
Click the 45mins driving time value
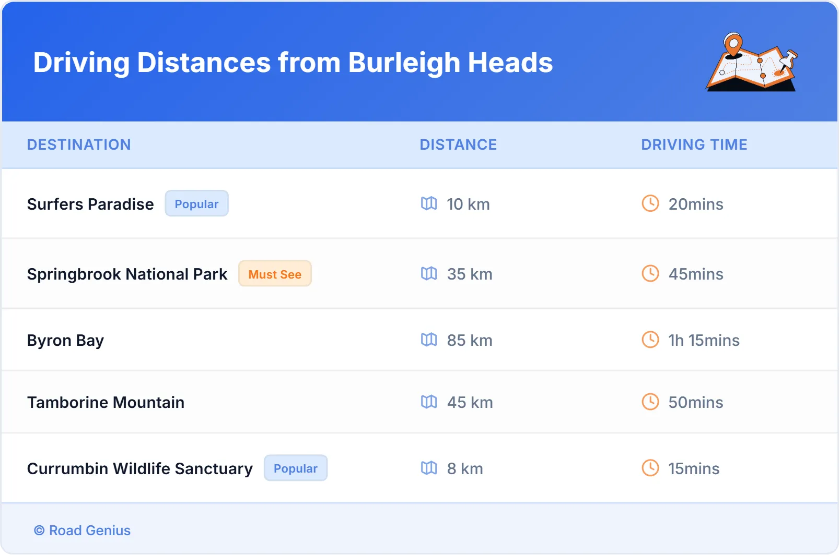tap(696, 274)
